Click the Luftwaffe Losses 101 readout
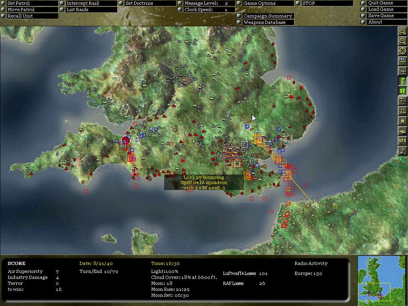This screenshot has width=408, height=306. pyautogui.click(x=245, y=273)
